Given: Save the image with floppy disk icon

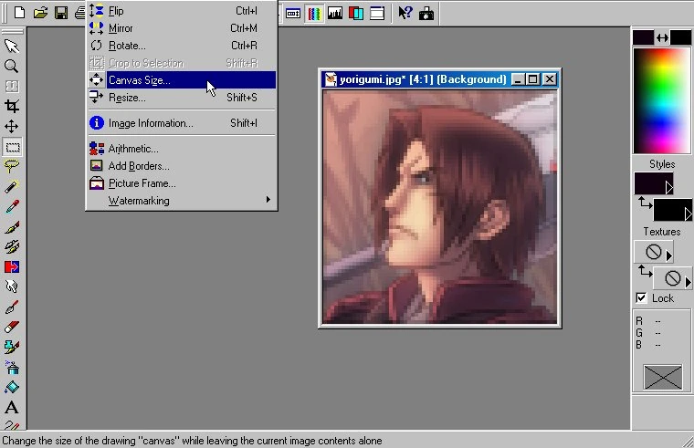Looking at the screenshot, I should tap(61, 13).
